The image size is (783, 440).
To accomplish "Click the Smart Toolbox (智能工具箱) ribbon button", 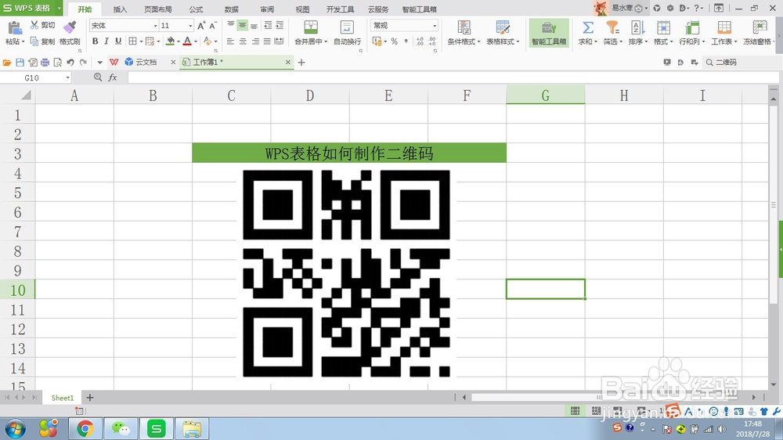I will pyautogui.click(x=549, y=33).
